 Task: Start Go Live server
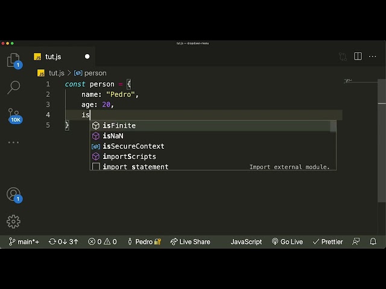pyautogui.click(x=287, y=242)
